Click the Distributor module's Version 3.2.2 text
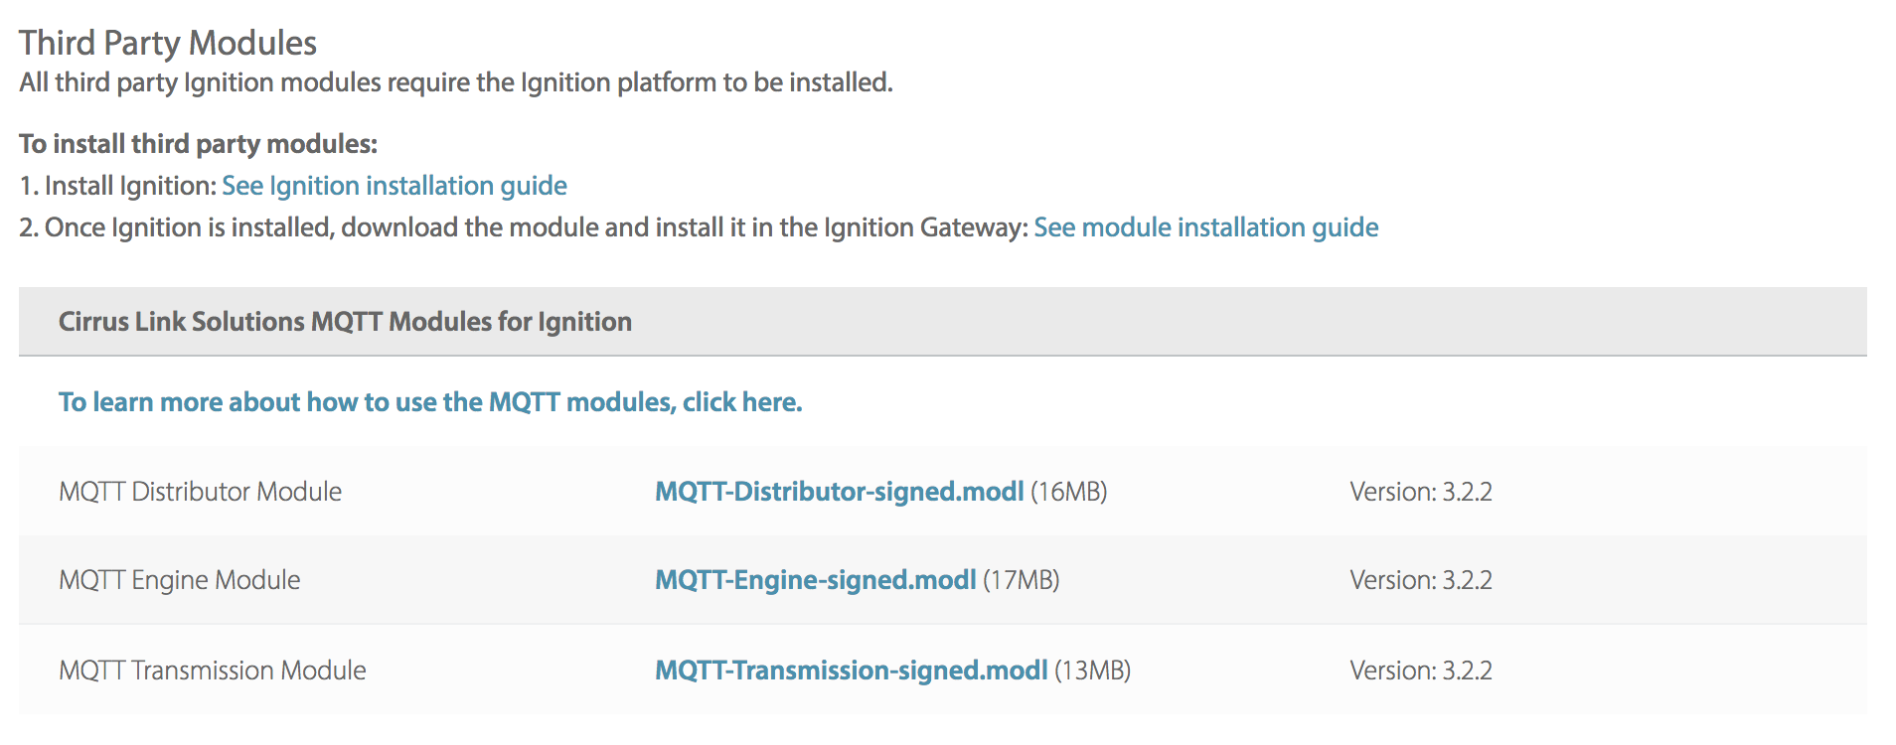This screenshot has width=1896, height=745. (1420, 492)
